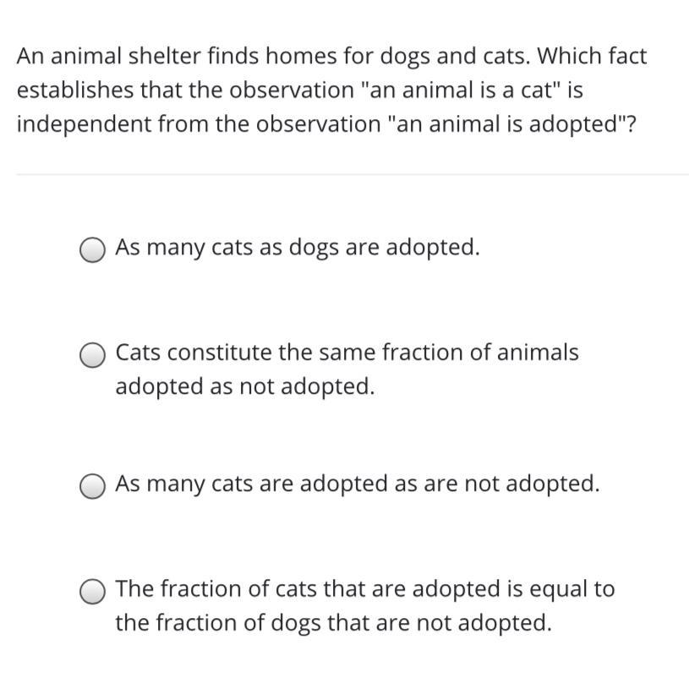Click answer text "As many cats are adopted as are not adopted."
The height and width of the screenshot is (689, 689).
pyautogui.click(x=358, y=484)
